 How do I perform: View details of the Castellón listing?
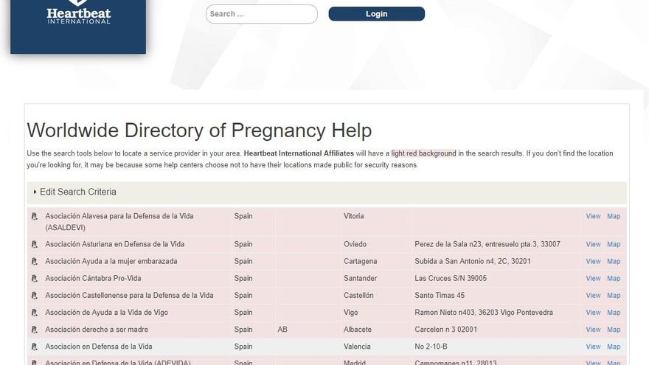(593, 295)
